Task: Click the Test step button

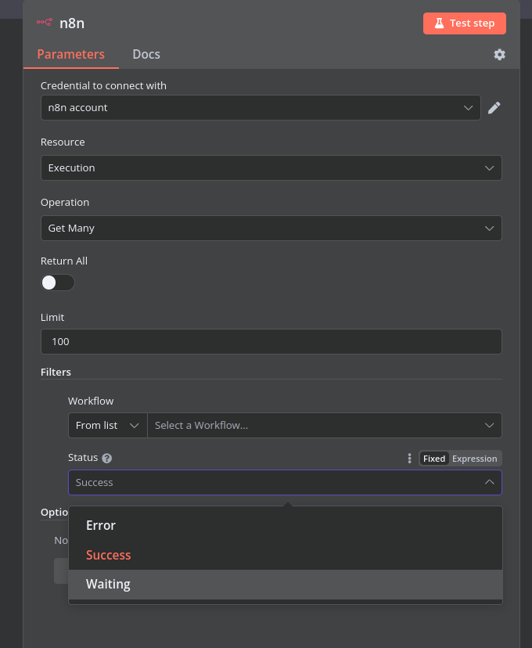Action: pos(464,23)
